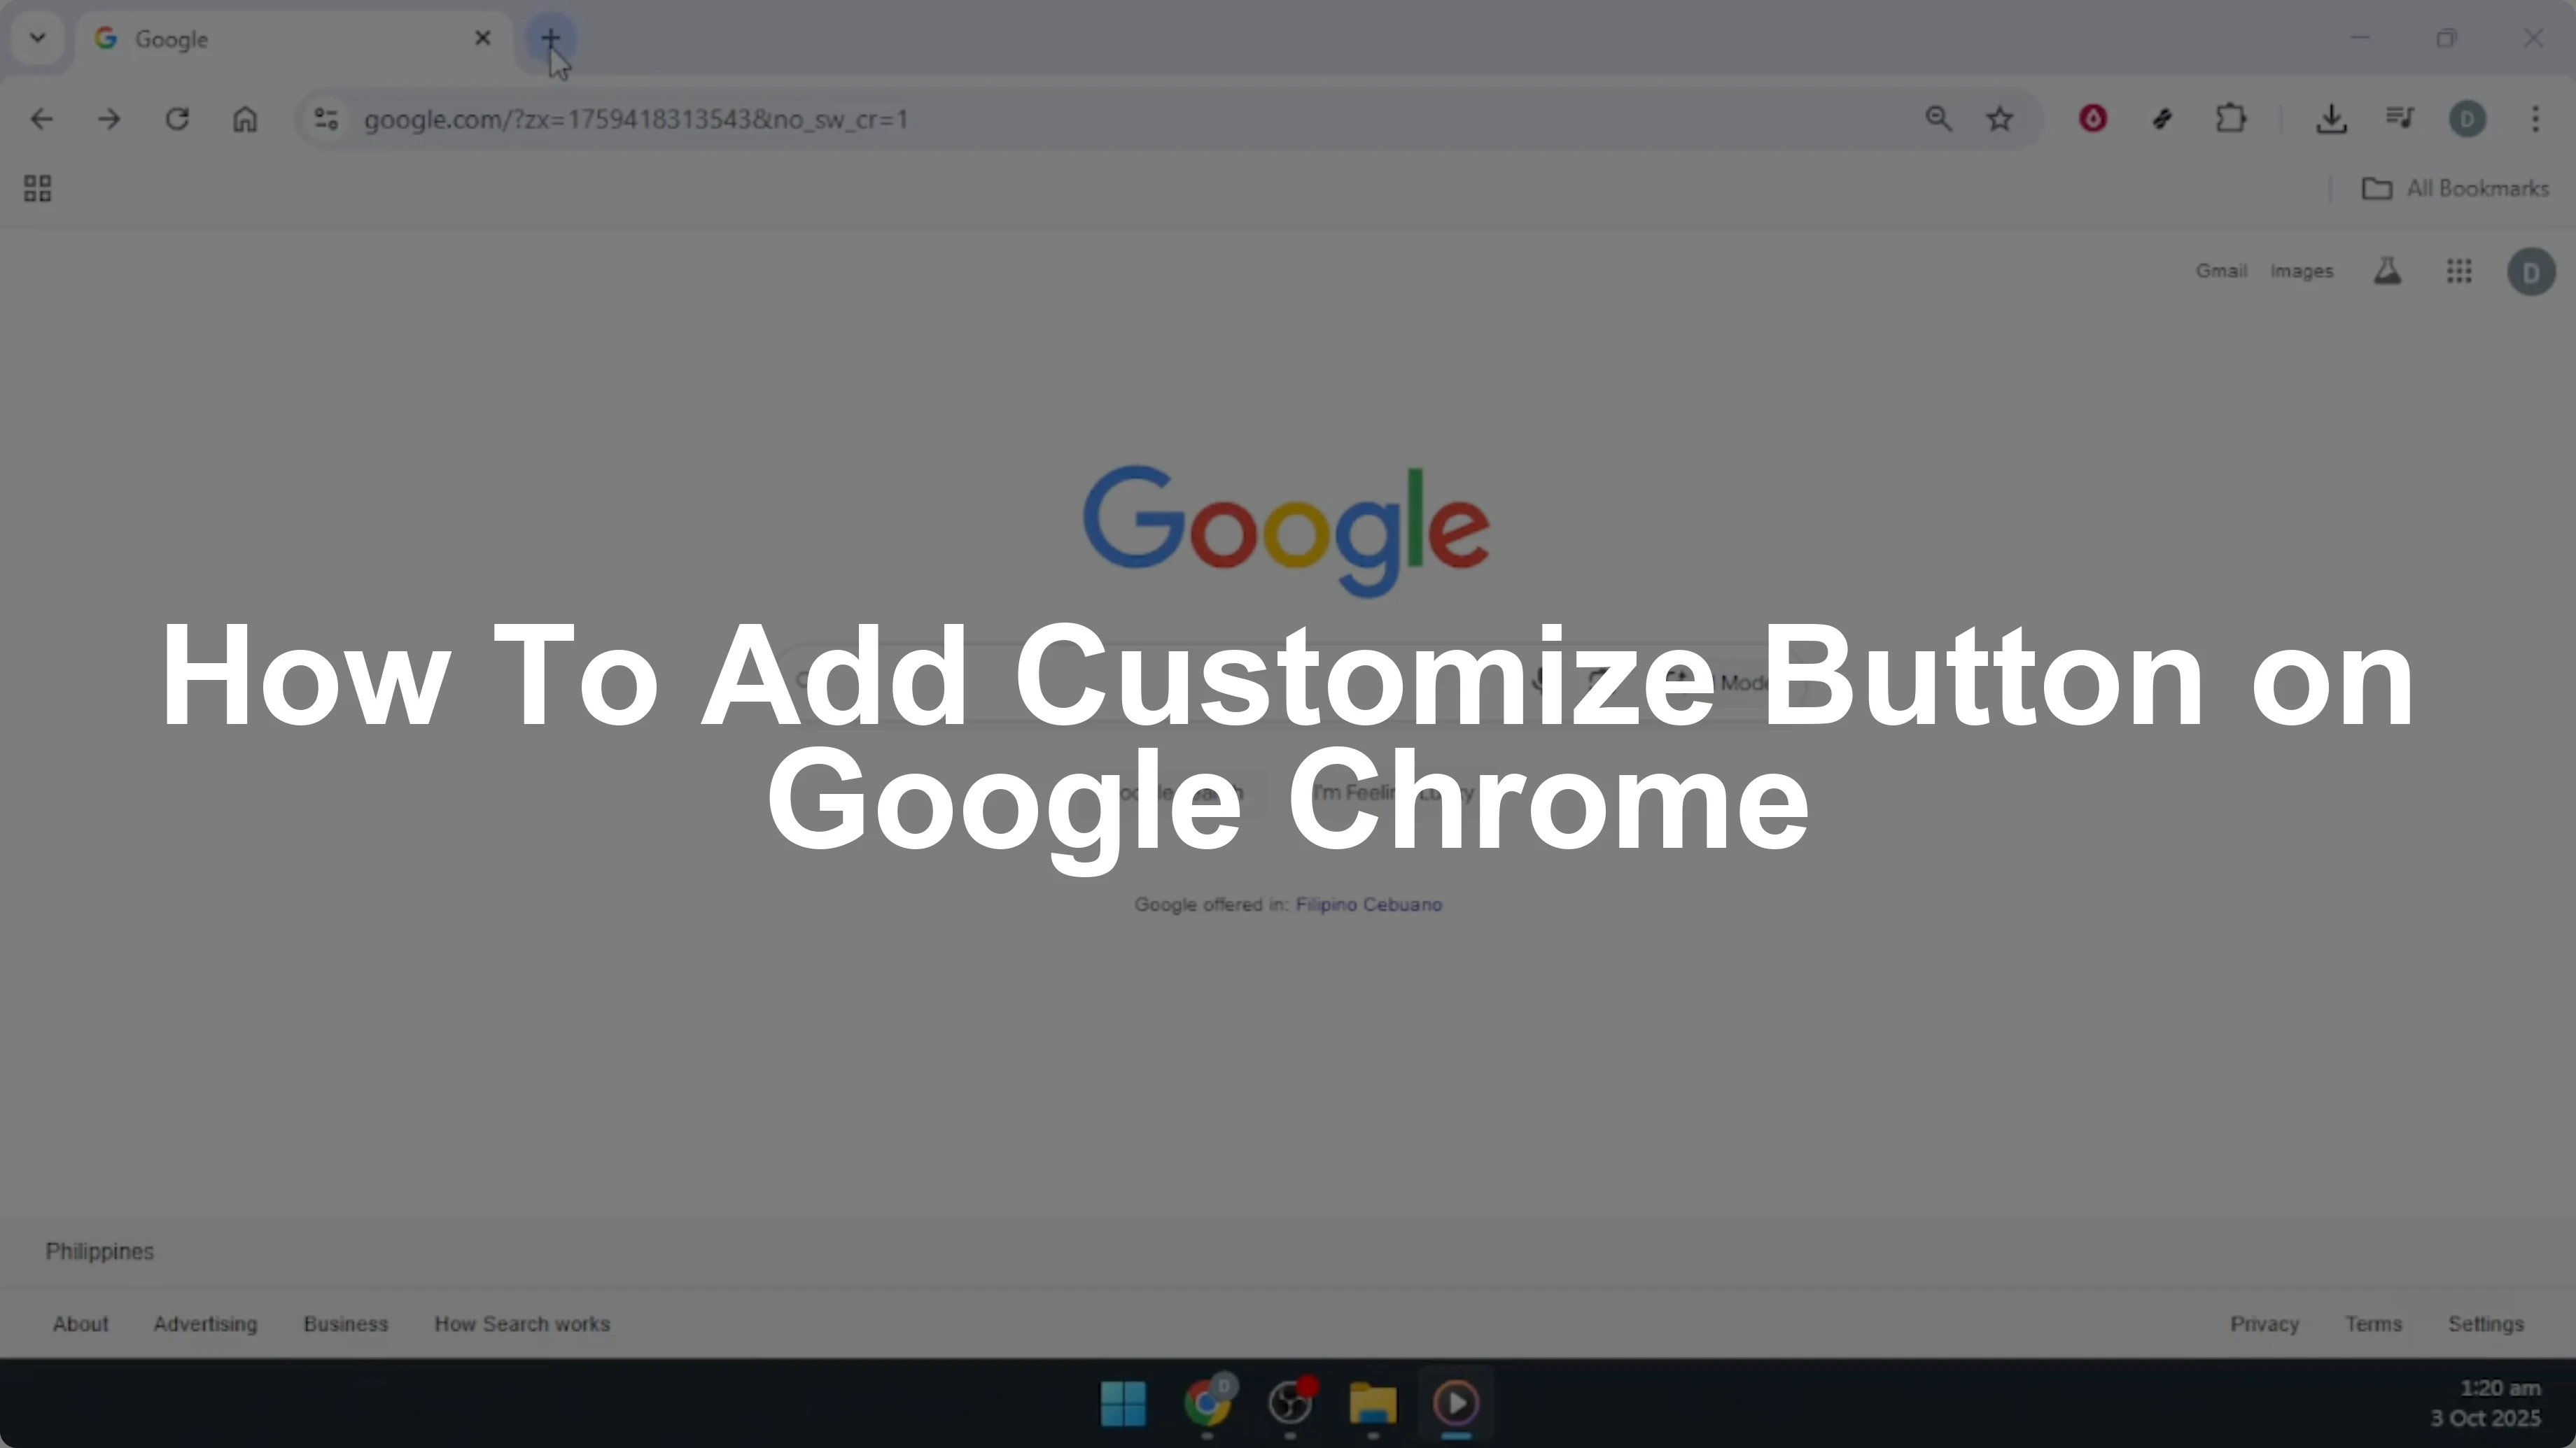View site information icon in address bar
Image resolution: width=2576 pixels, height=1448 pixels.
click(x=326, y=120)
